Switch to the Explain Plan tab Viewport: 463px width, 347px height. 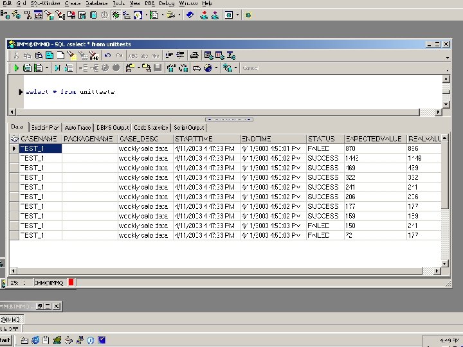[x=45, y=127]
